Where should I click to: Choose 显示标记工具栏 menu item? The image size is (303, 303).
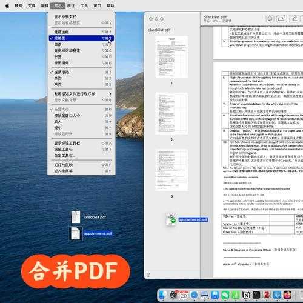point(81,143)
